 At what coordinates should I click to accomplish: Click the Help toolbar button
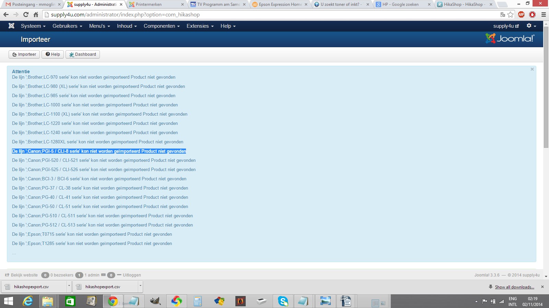pos(52,54)
